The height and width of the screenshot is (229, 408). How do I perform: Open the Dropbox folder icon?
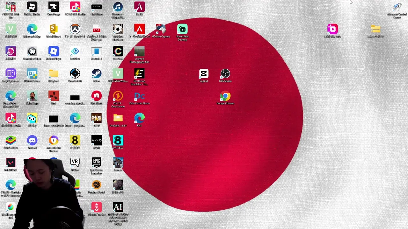[x=54, y=75]
